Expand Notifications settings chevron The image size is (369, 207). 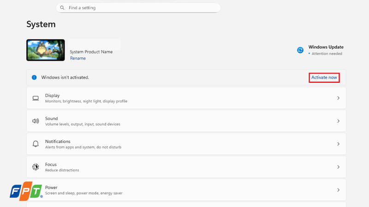pos(338,144)
